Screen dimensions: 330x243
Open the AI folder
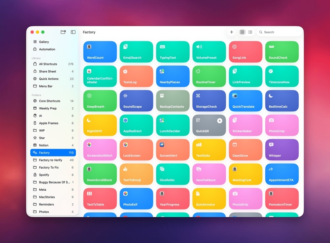click(x=53, y=116)
